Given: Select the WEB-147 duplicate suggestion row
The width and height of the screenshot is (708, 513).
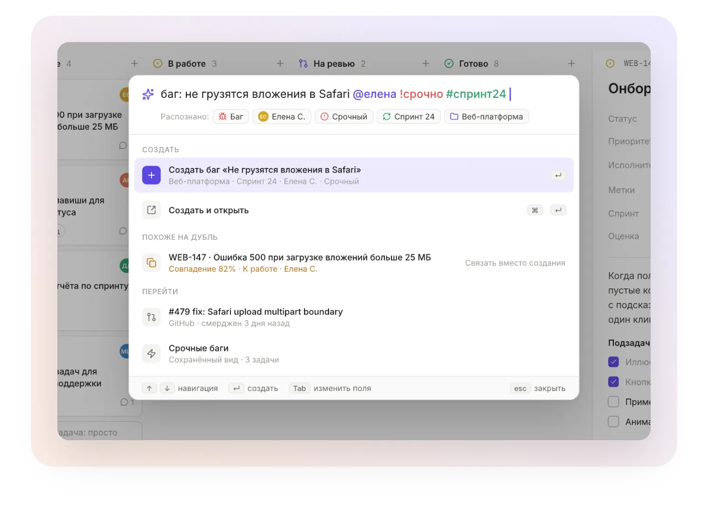Looking at the screenshot, I should (x=354, y=263).
